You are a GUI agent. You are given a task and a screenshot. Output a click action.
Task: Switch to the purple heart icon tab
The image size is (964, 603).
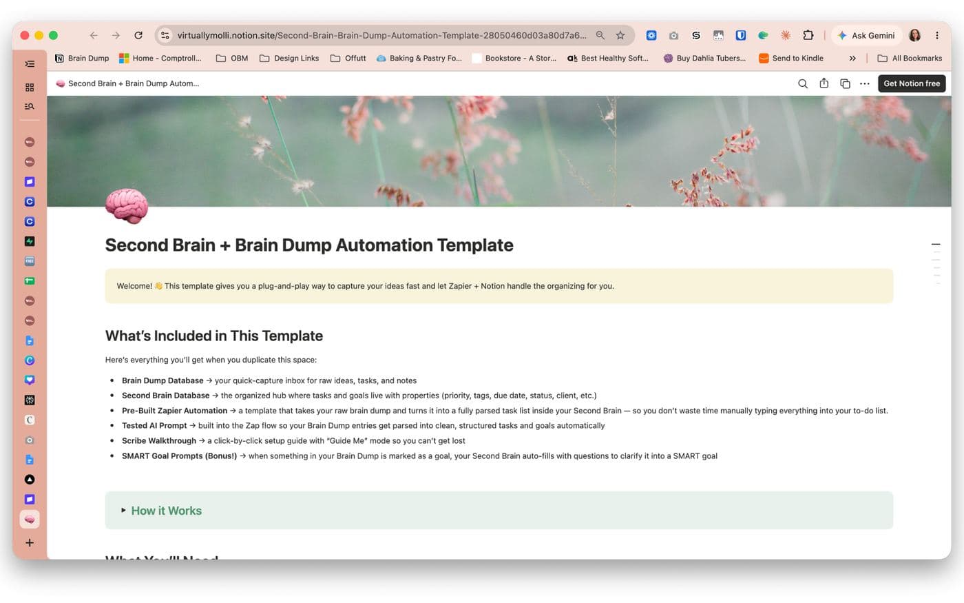click(30, 380)
